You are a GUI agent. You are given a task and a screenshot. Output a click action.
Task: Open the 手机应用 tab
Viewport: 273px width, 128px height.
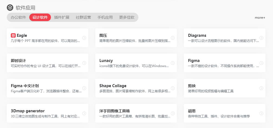(x=105, y=17)
